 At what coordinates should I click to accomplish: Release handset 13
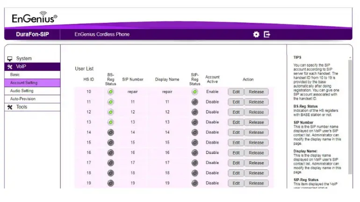point(256,122)
